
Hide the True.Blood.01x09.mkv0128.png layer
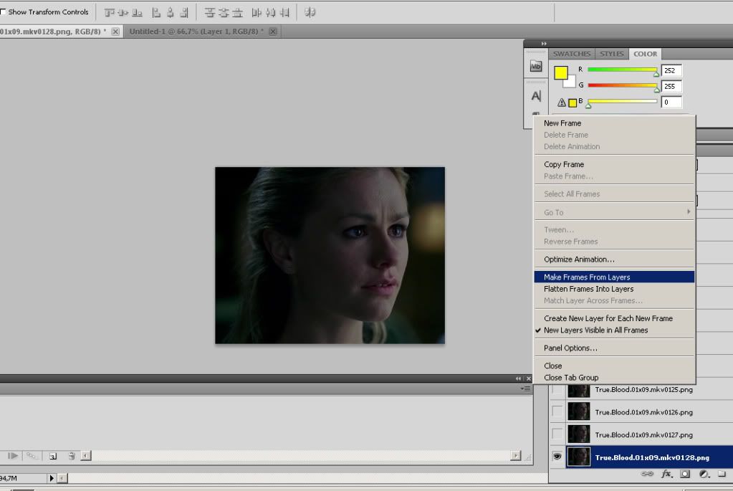(x=557, y=457)
